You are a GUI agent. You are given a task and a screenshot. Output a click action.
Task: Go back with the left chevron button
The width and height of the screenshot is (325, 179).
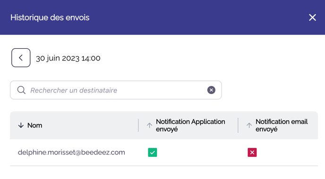21,58
